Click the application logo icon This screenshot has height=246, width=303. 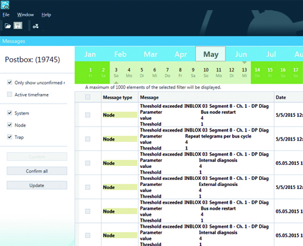point(5,5)
